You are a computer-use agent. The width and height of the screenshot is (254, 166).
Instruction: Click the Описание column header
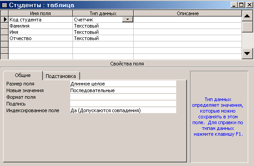tap(187, 13)
